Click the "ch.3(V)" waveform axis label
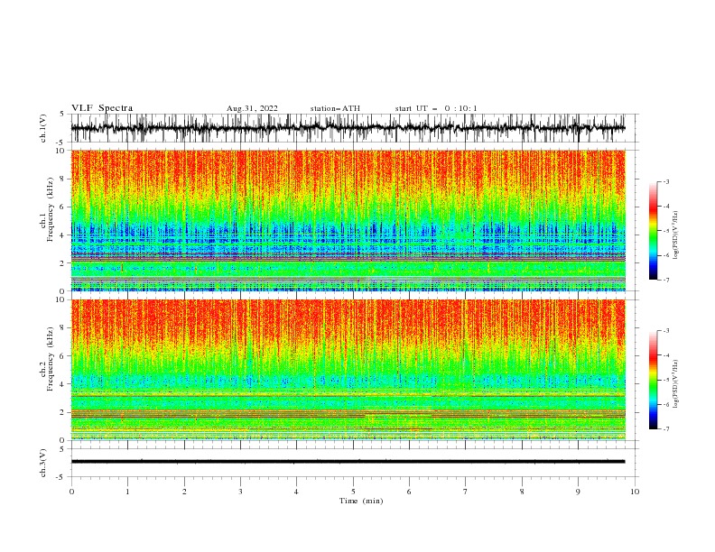Viewport: 715px width, 552px height. pos(43,463)
